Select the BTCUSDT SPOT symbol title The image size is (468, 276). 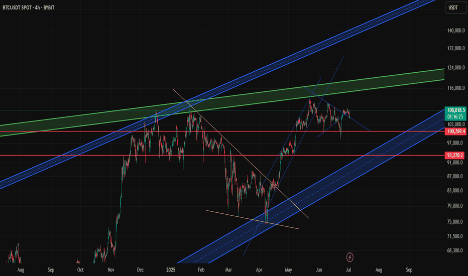tap(17, 8)
